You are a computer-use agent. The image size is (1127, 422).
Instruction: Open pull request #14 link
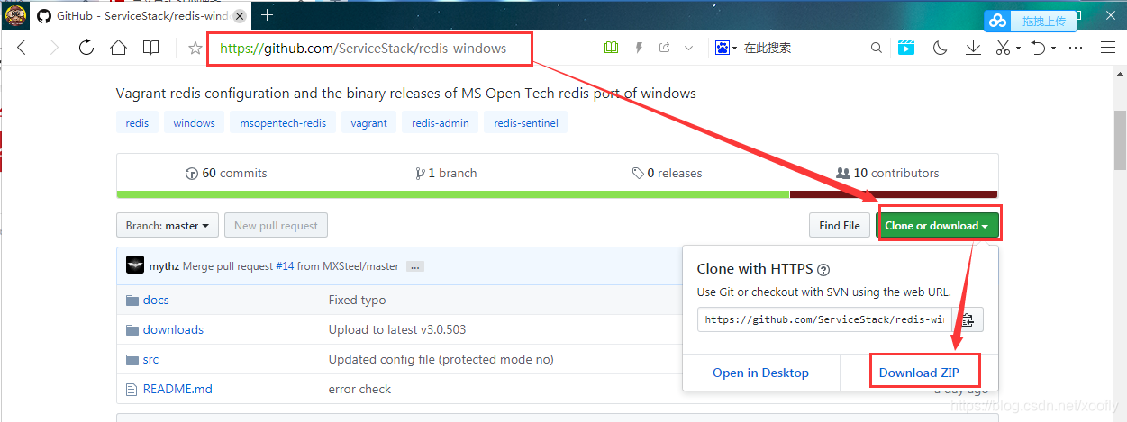tap(285, 266)
